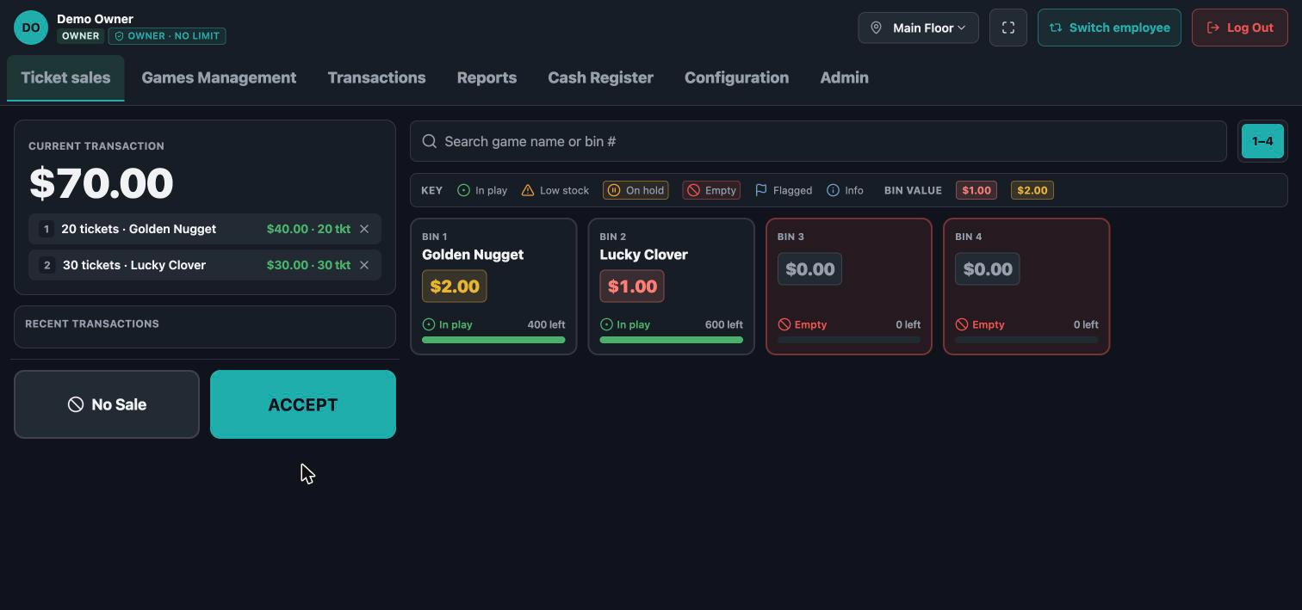Click the shield icon in Owner No Limit badge
1302x610 pixels.
[x=120, y=36]
